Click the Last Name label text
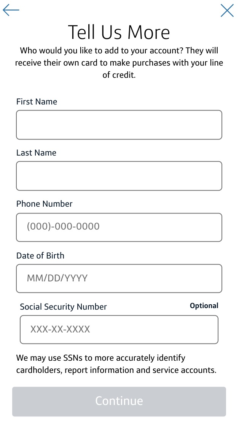Image resolution: width=239 pixels, height=424 pixels. tap(36, 153)
